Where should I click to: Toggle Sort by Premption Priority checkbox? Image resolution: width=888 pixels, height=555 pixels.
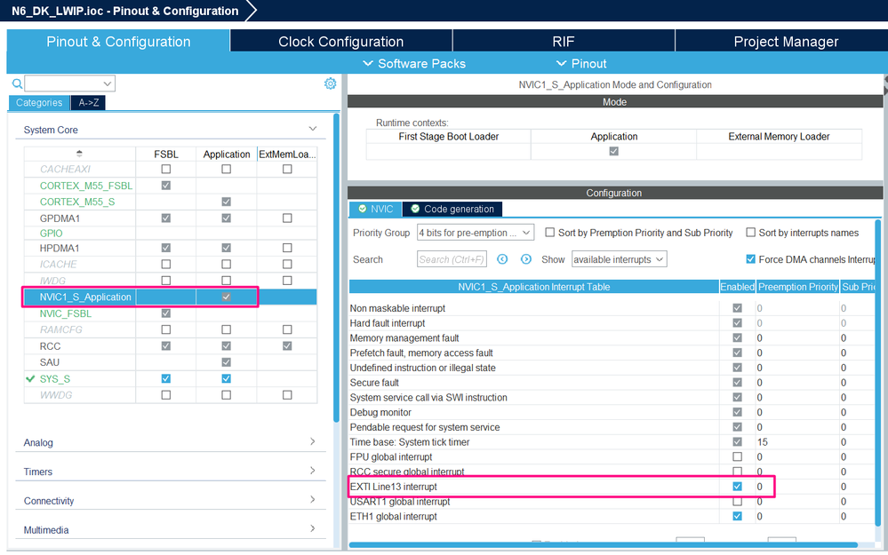pyautogui.click(x=549, y=232)
